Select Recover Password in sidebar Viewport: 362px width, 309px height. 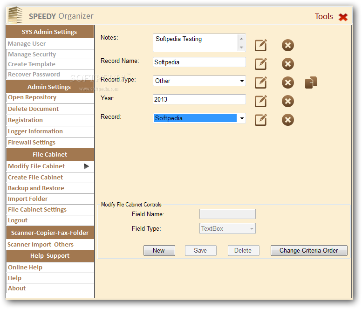(50, 75)
